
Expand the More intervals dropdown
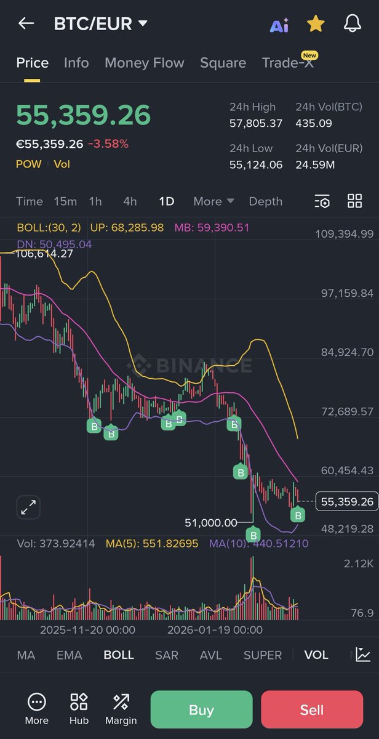click(213, 201)
